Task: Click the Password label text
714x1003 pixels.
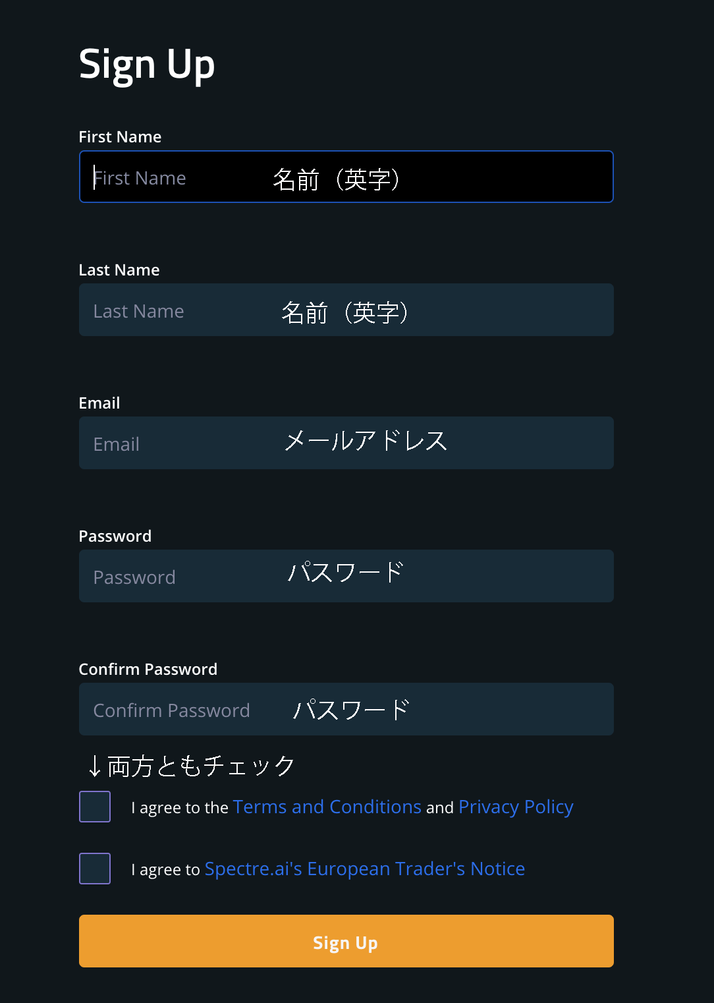Action: tap(115, 536)
